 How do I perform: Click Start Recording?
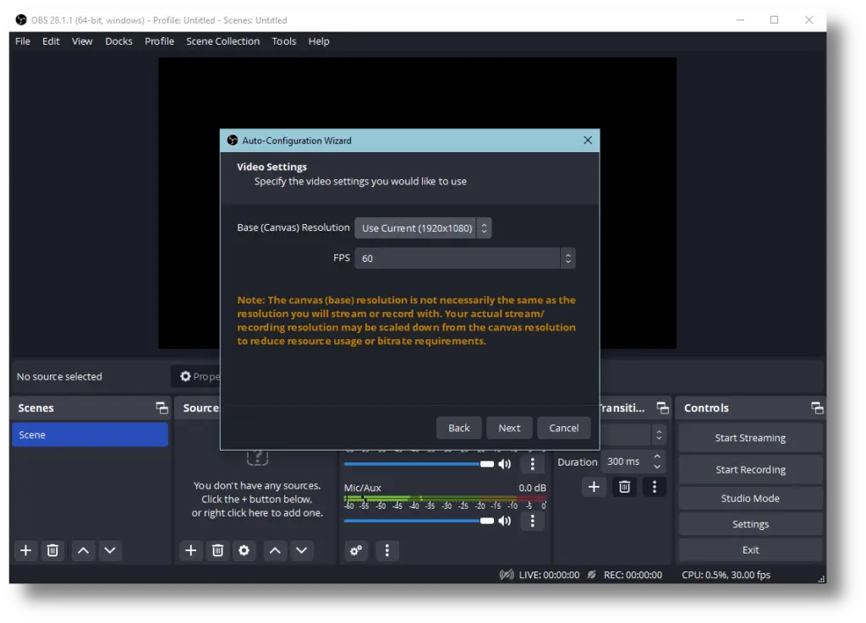coord(750,470)
